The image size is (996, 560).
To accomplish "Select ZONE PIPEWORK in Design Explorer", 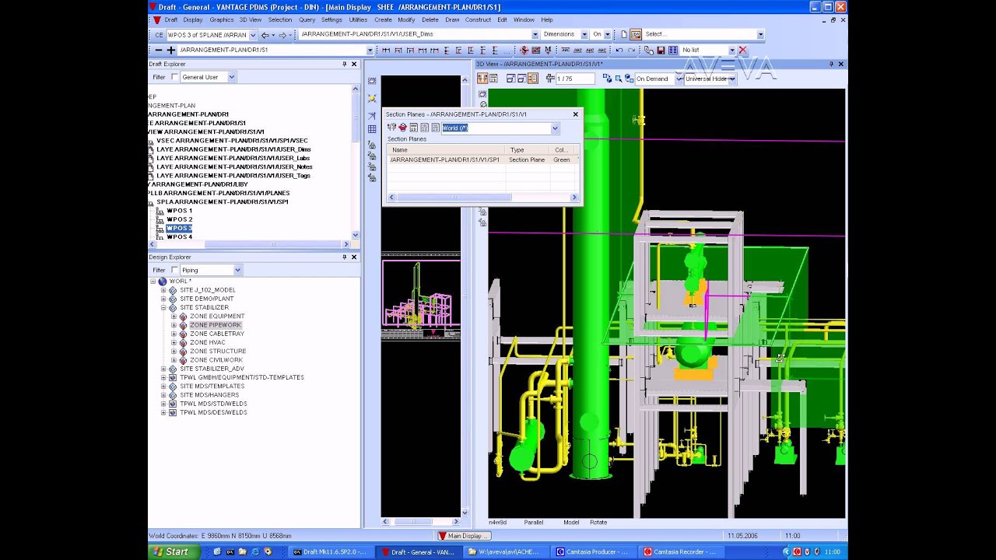I will (x=216, y=324).
